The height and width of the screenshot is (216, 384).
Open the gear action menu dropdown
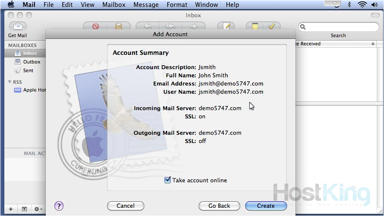pos(38,209)
